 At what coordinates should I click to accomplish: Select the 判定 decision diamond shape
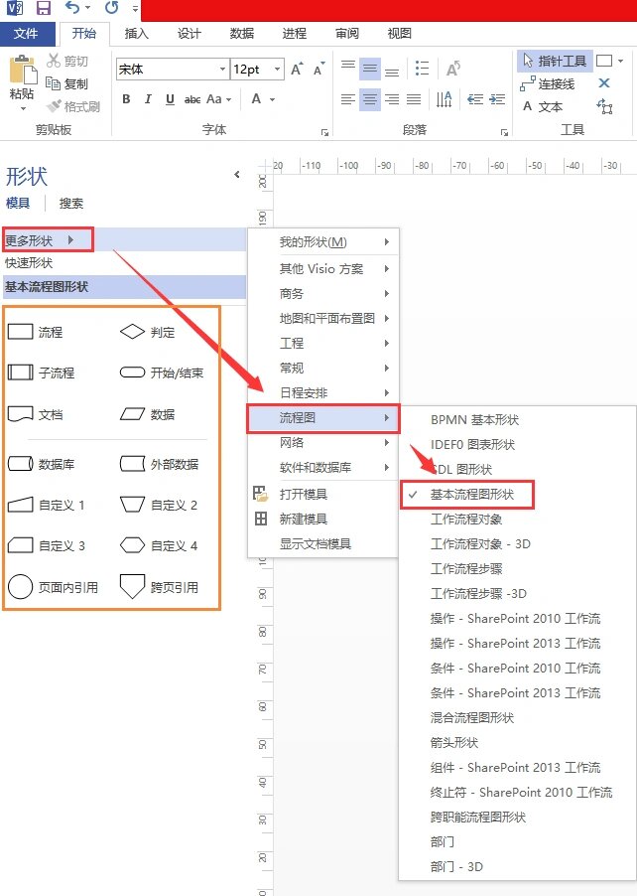click(x=148, y=332)
